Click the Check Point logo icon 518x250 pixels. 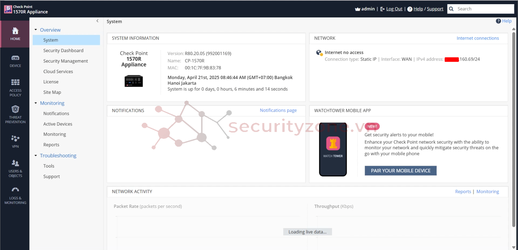pyautogui.click(x=8, y=9)
